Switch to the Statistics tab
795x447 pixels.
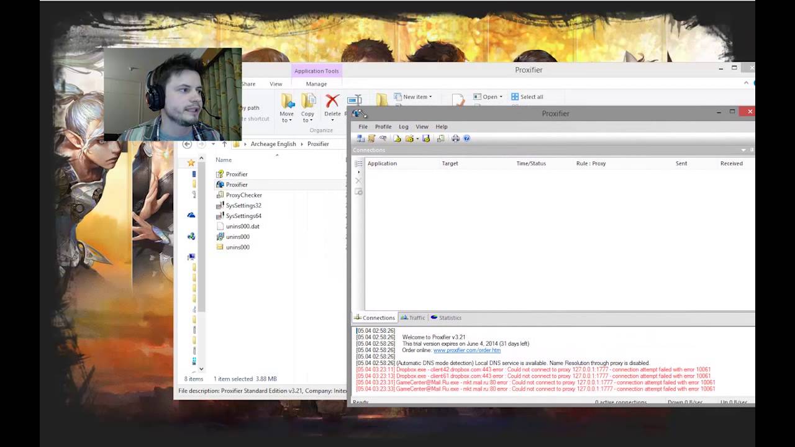[x=446, y=318]
